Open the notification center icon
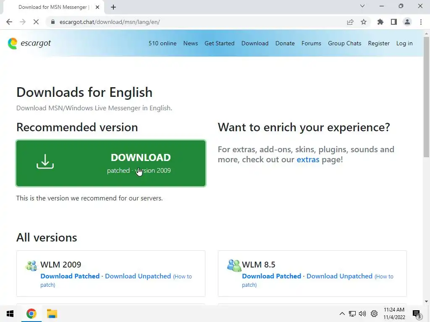The width and height of the screenshot is (430, 322). click(x=417, y=314)
